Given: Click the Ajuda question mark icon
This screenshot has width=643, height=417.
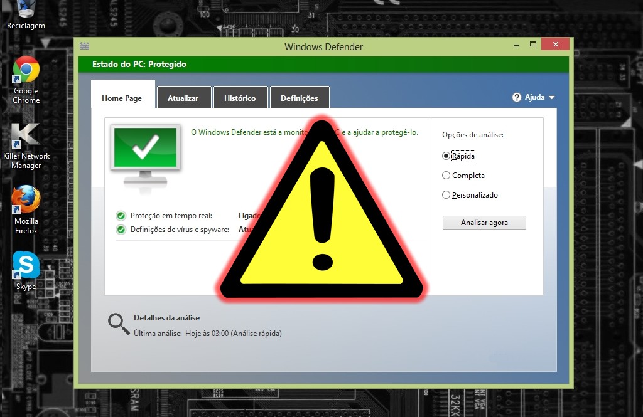Looking at the screenshot, I should coord(517,97).
